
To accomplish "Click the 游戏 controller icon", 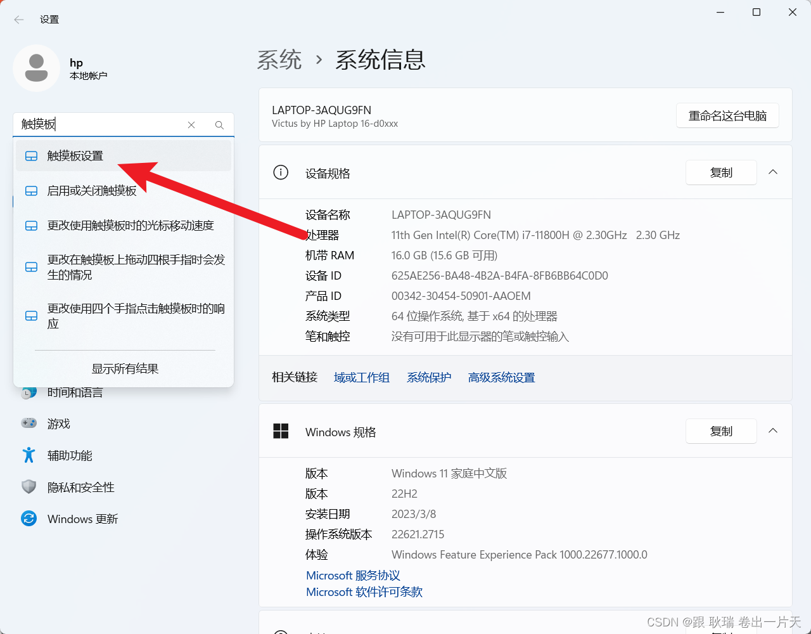I will [x=29, y=423].
